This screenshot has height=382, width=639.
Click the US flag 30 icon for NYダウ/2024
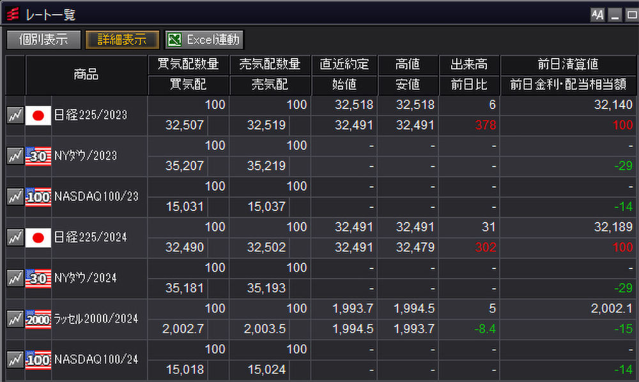pyautogui.click(x=38, y=278)
